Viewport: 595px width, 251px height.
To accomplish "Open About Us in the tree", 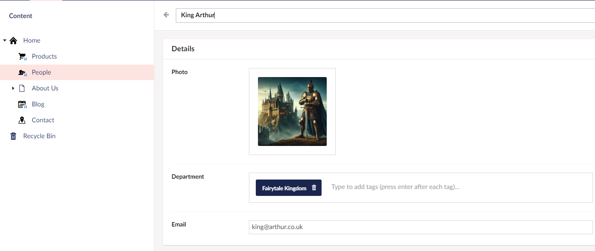I will 45,88.
